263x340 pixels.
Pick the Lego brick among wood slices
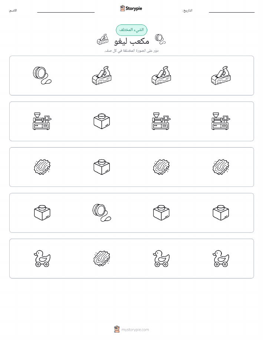102,167
